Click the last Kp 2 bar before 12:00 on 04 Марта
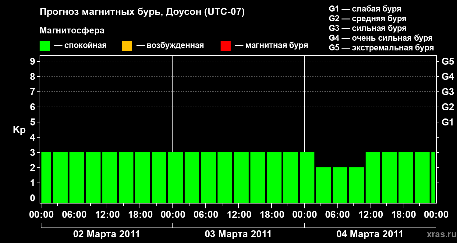Screen dimensions: 457x243 (x=356, y=185)
